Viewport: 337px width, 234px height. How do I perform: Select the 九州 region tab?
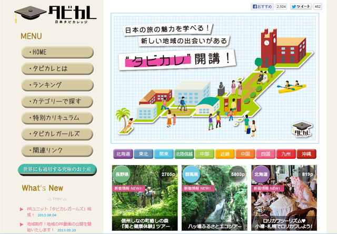(x=286, y=154)
